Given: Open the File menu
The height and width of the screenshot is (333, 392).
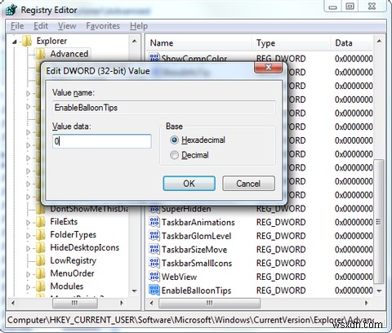Looking at the screenshot, I should click(x=17, y=26).
